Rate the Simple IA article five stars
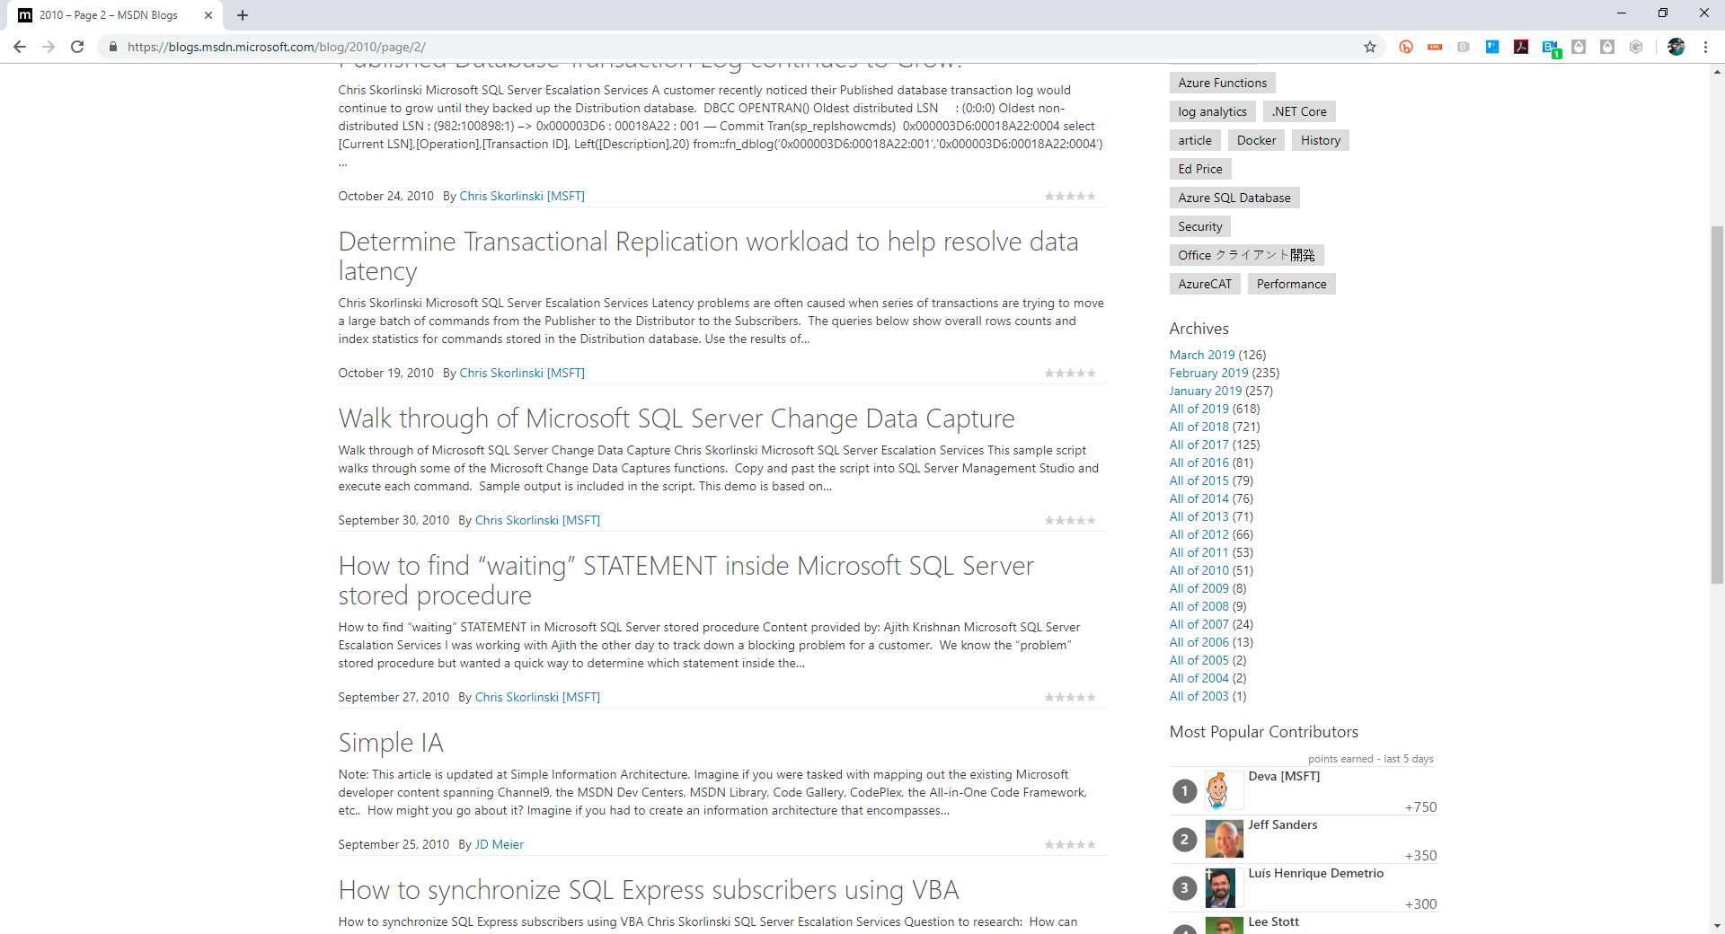 coord(1092,844)
